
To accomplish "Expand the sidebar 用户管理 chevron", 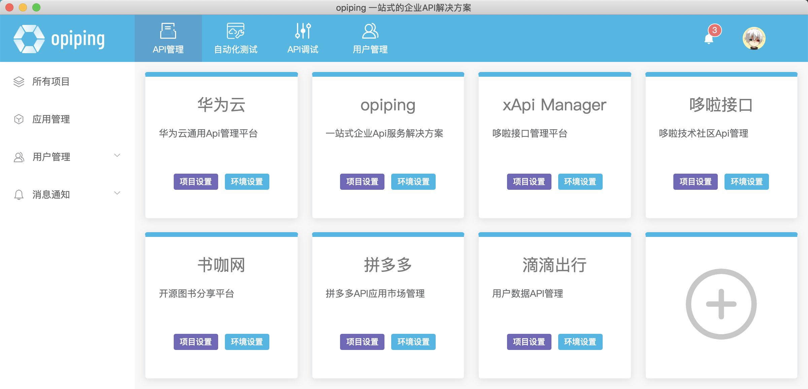I will click(117, 155).
